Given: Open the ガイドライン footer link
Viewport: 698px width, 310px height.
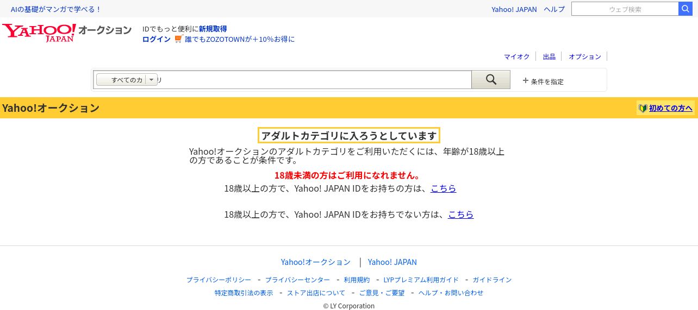Looking at the screenshot, I should [x=492, y=280].
